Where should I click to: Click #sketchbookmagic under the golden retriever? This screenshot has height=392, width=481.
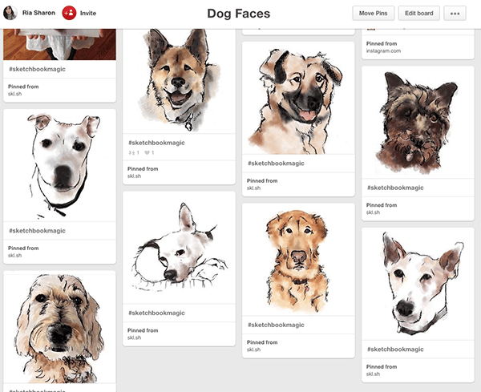pyautogui.click(x=276, y=325)
